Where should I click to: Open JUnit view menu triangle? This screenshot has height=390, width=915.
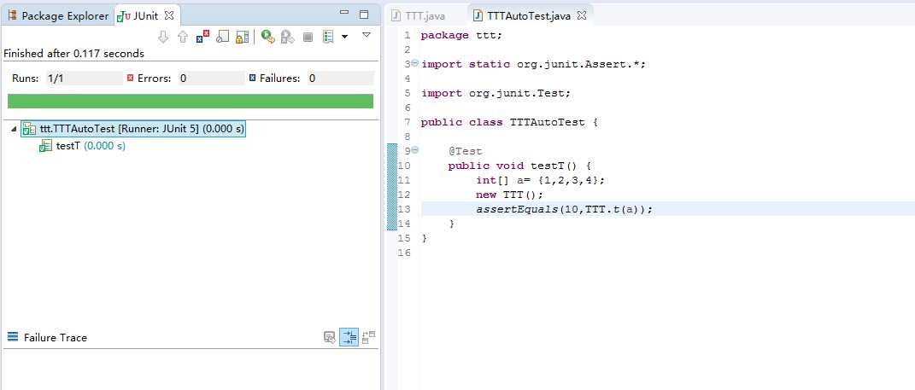(367, 35)
